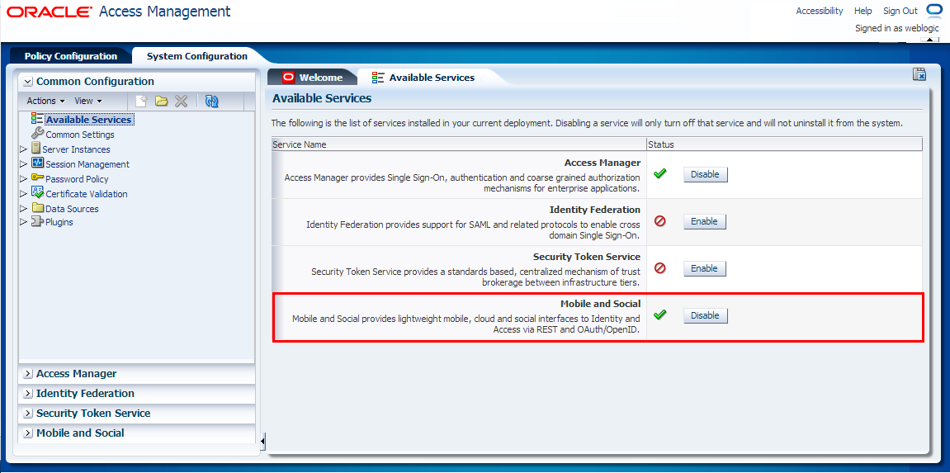950x473 pixels.
Task: Select the System Configuration tab
Action: [x=197, y=56]
